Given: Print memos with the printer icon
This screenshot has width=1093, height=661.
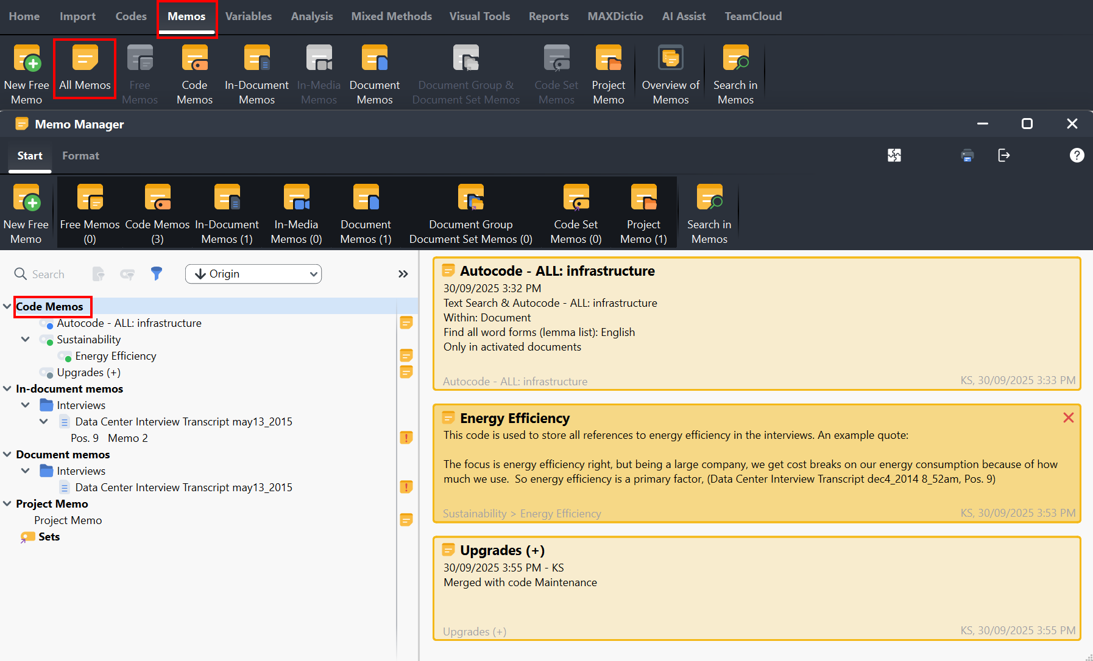Looking at the screenshot, I should [x=967, y=155].
